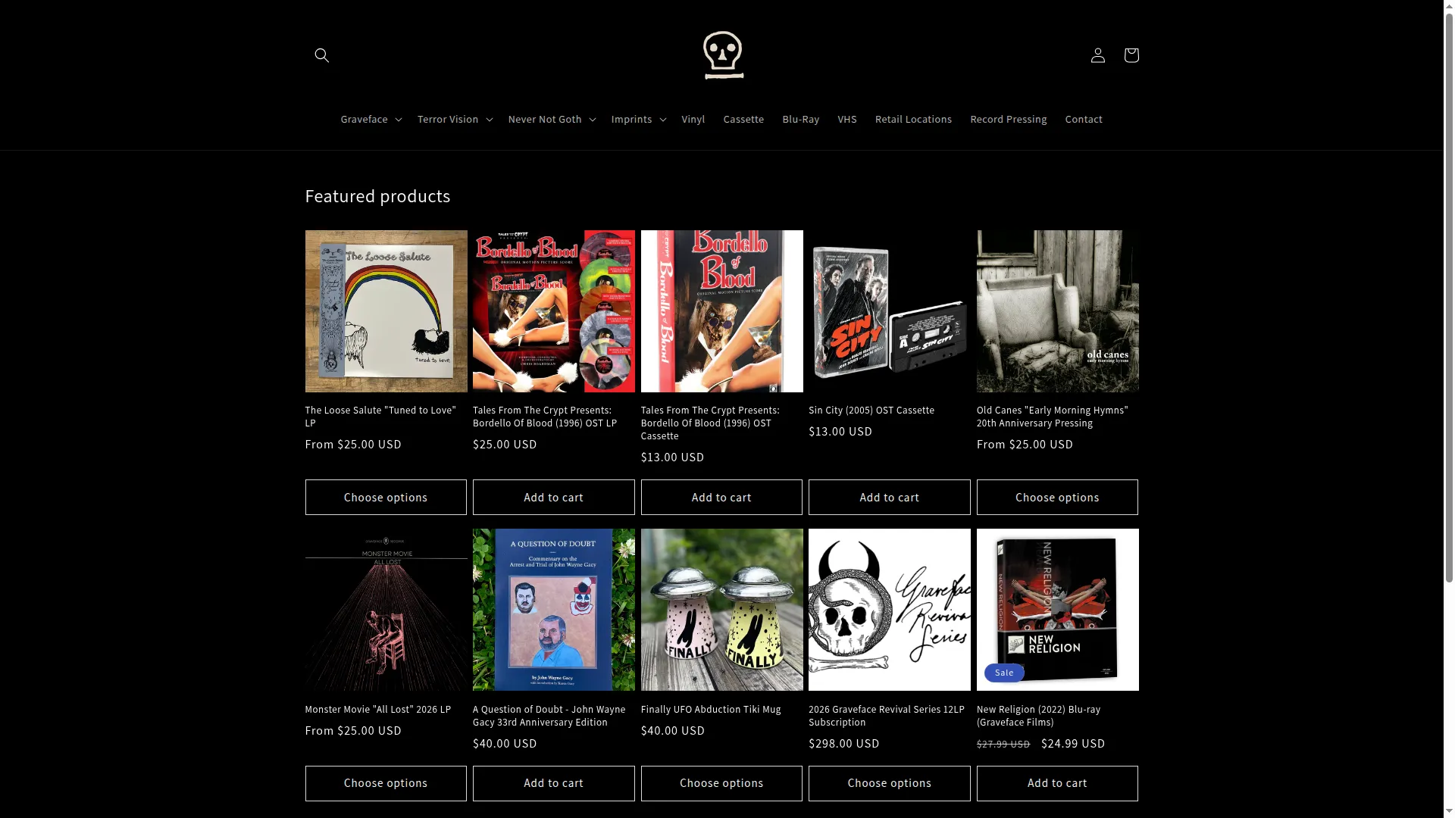Open Bordello Of Blood cassette cover image

coord(721,311)
